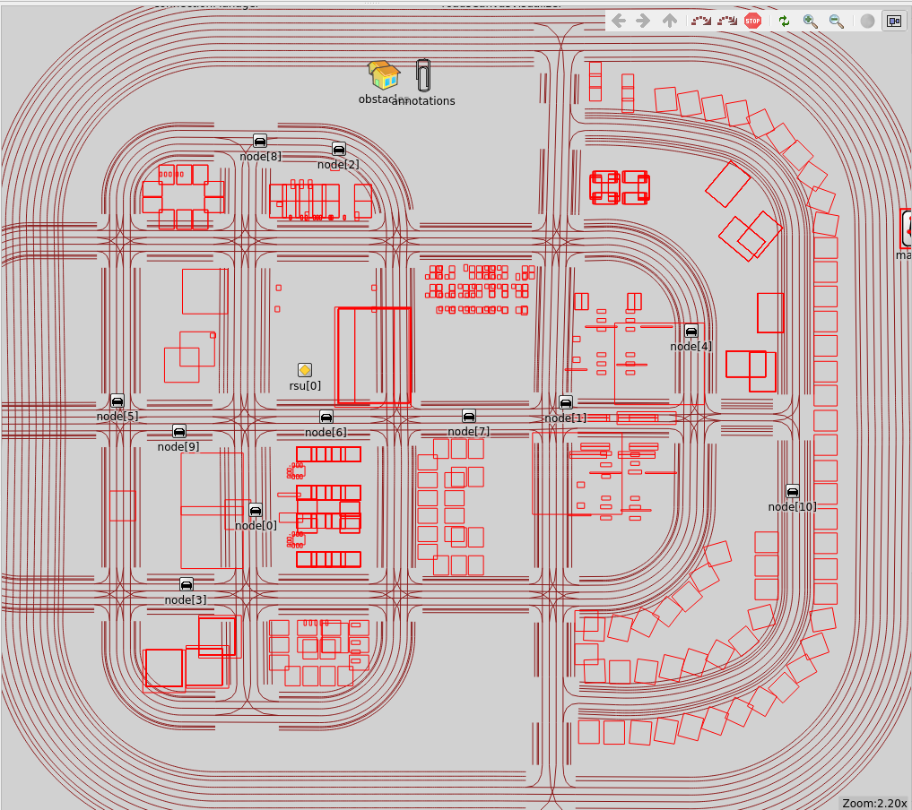The width and height of the screenshot is (912, 810).
Task: Click the node[10] car icon
Action: click(x=792, y=492)
